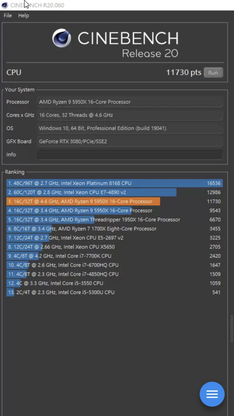
Task: Open the Help menu
Action: pos(23,16)
